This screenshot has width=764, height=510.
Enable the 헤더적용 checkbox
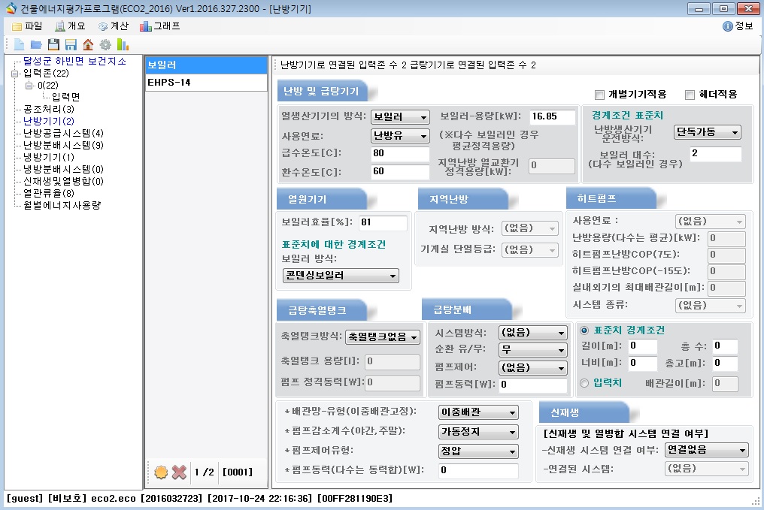pyautogui.click(x=690, y=95)
